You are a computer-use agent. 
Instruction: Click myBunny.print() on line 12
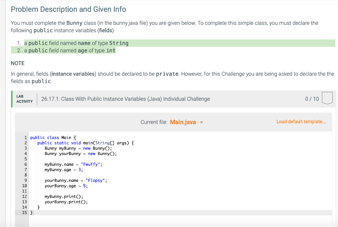pos(64,196)
